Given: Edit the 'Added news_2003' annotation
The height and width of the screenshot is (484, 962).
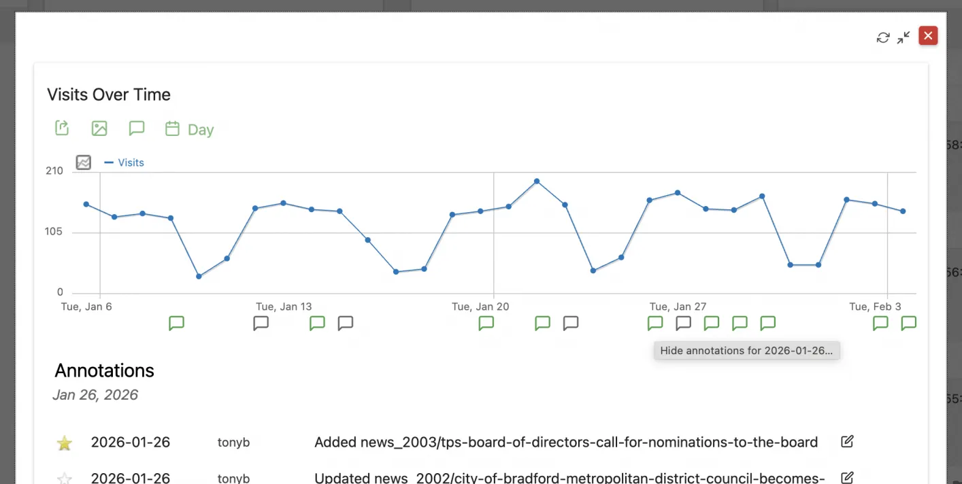Looking at the screenshot, I should [846, 441].
